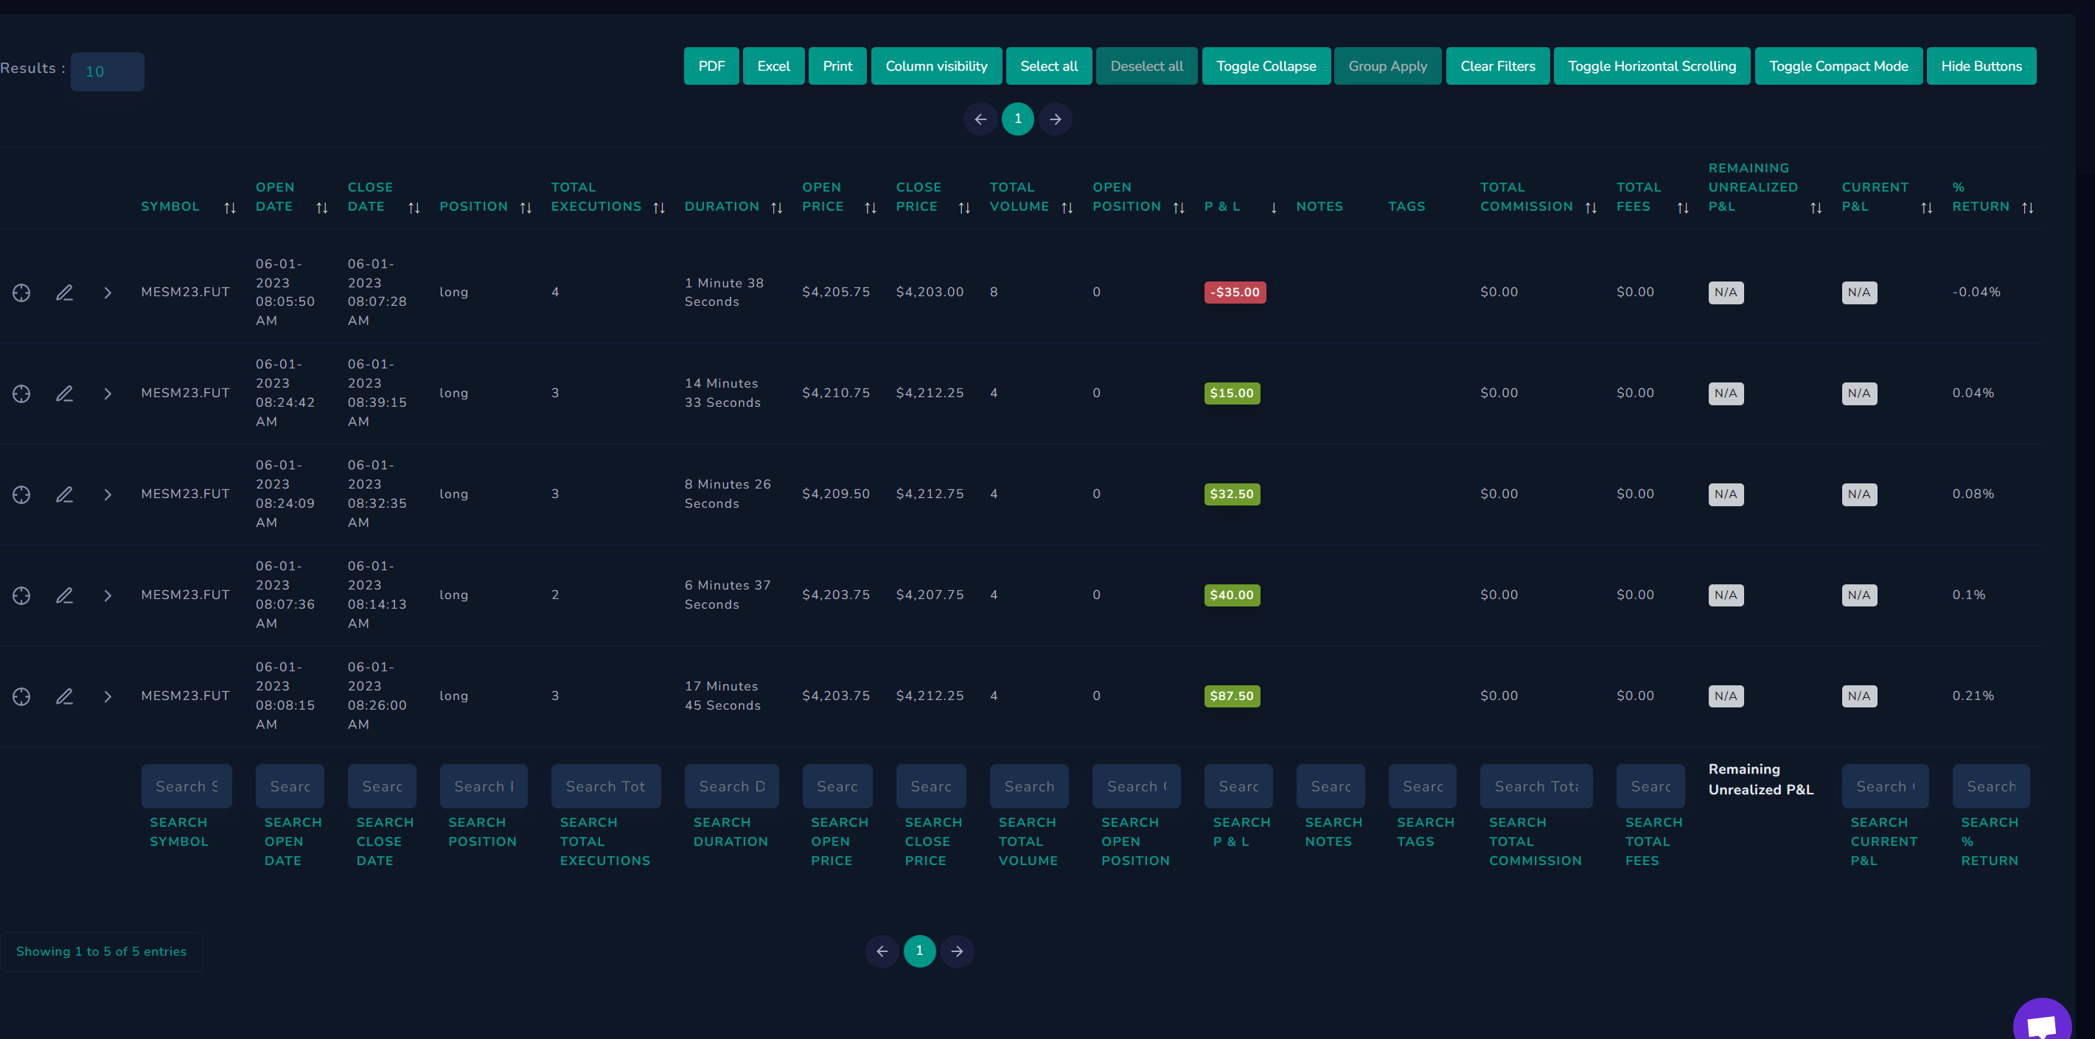Edit the trade with -$35.00 P&L
This screenshot has width=2095, height=1039.
pos(64,293)
